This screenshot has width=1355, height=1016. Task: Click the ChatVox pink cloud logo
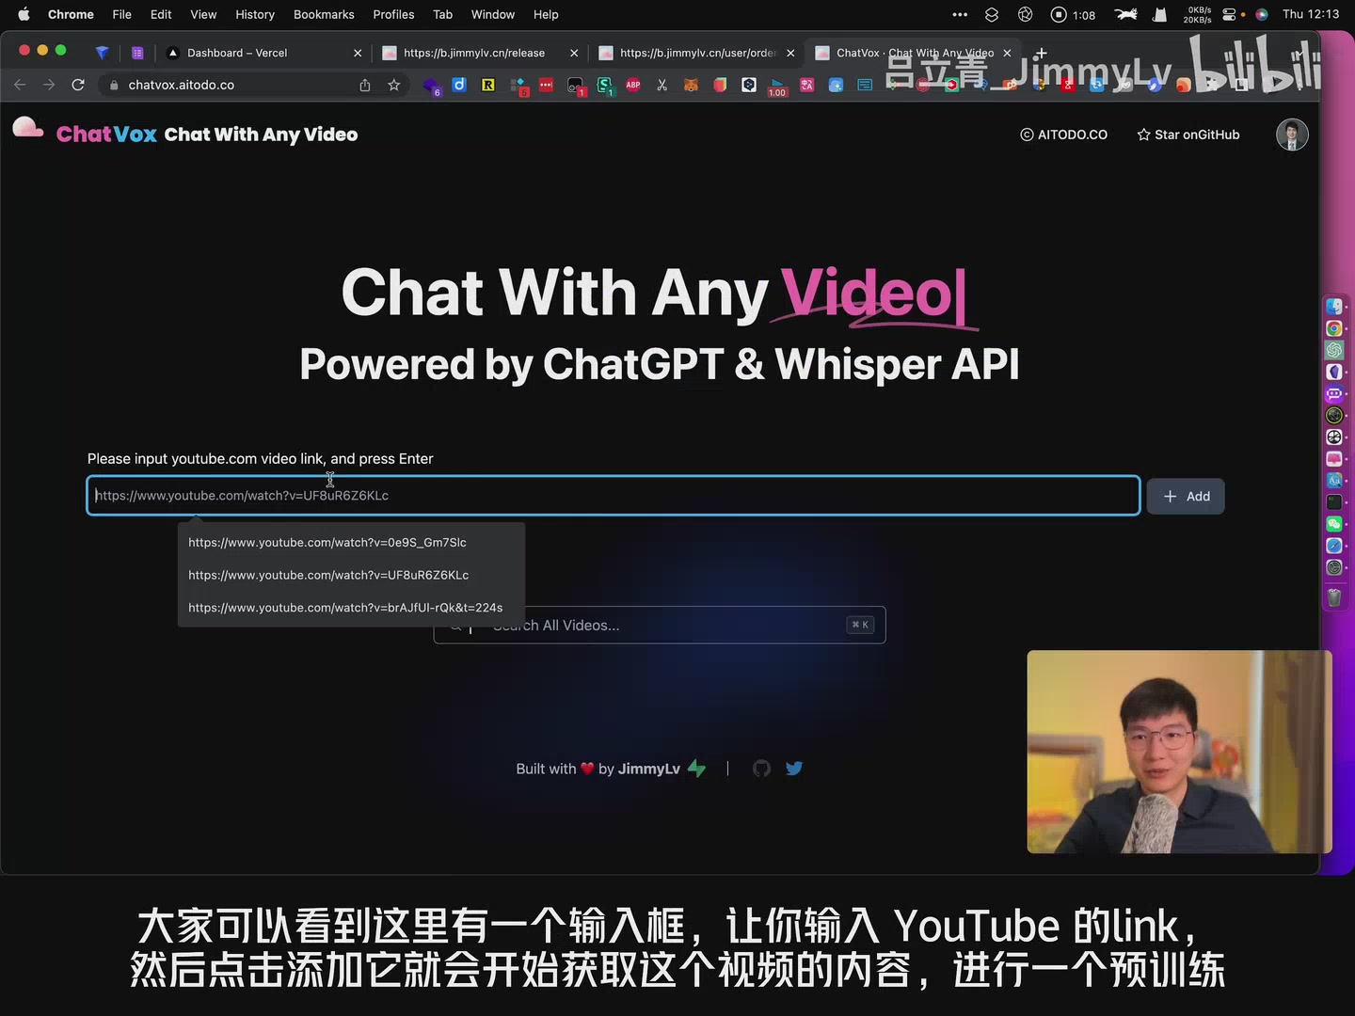pyautogui.click(x=27, y=130)
